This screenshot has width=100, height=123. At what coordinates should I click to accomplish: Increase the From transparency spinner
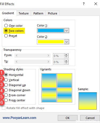pyautogui.click(x=66, y=55)
